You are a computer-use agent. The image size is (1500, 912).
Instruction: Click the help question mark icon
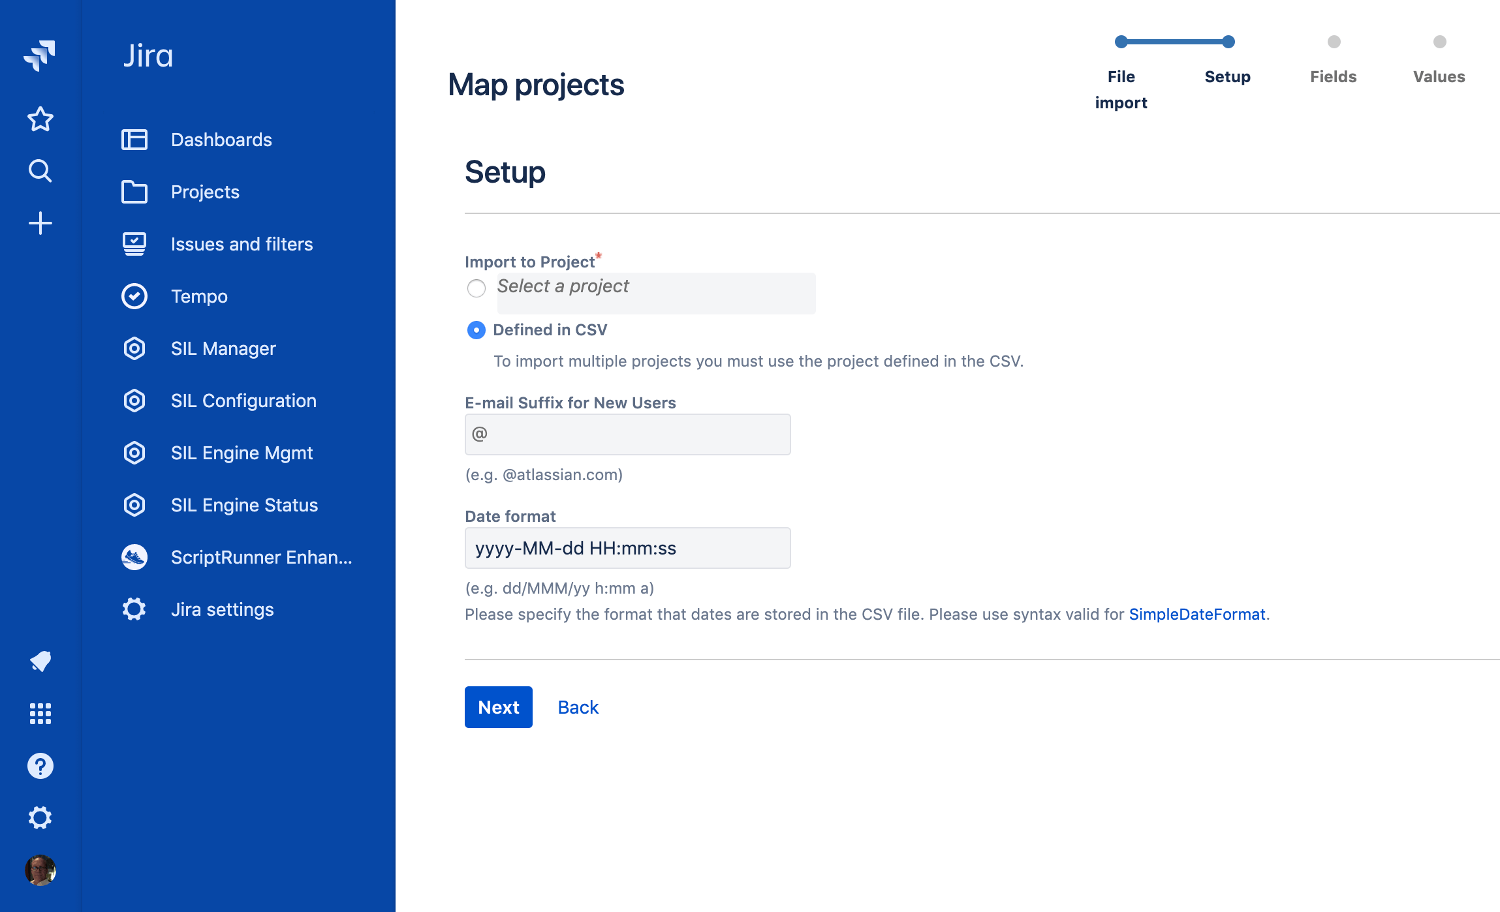(x=40, y=766)
